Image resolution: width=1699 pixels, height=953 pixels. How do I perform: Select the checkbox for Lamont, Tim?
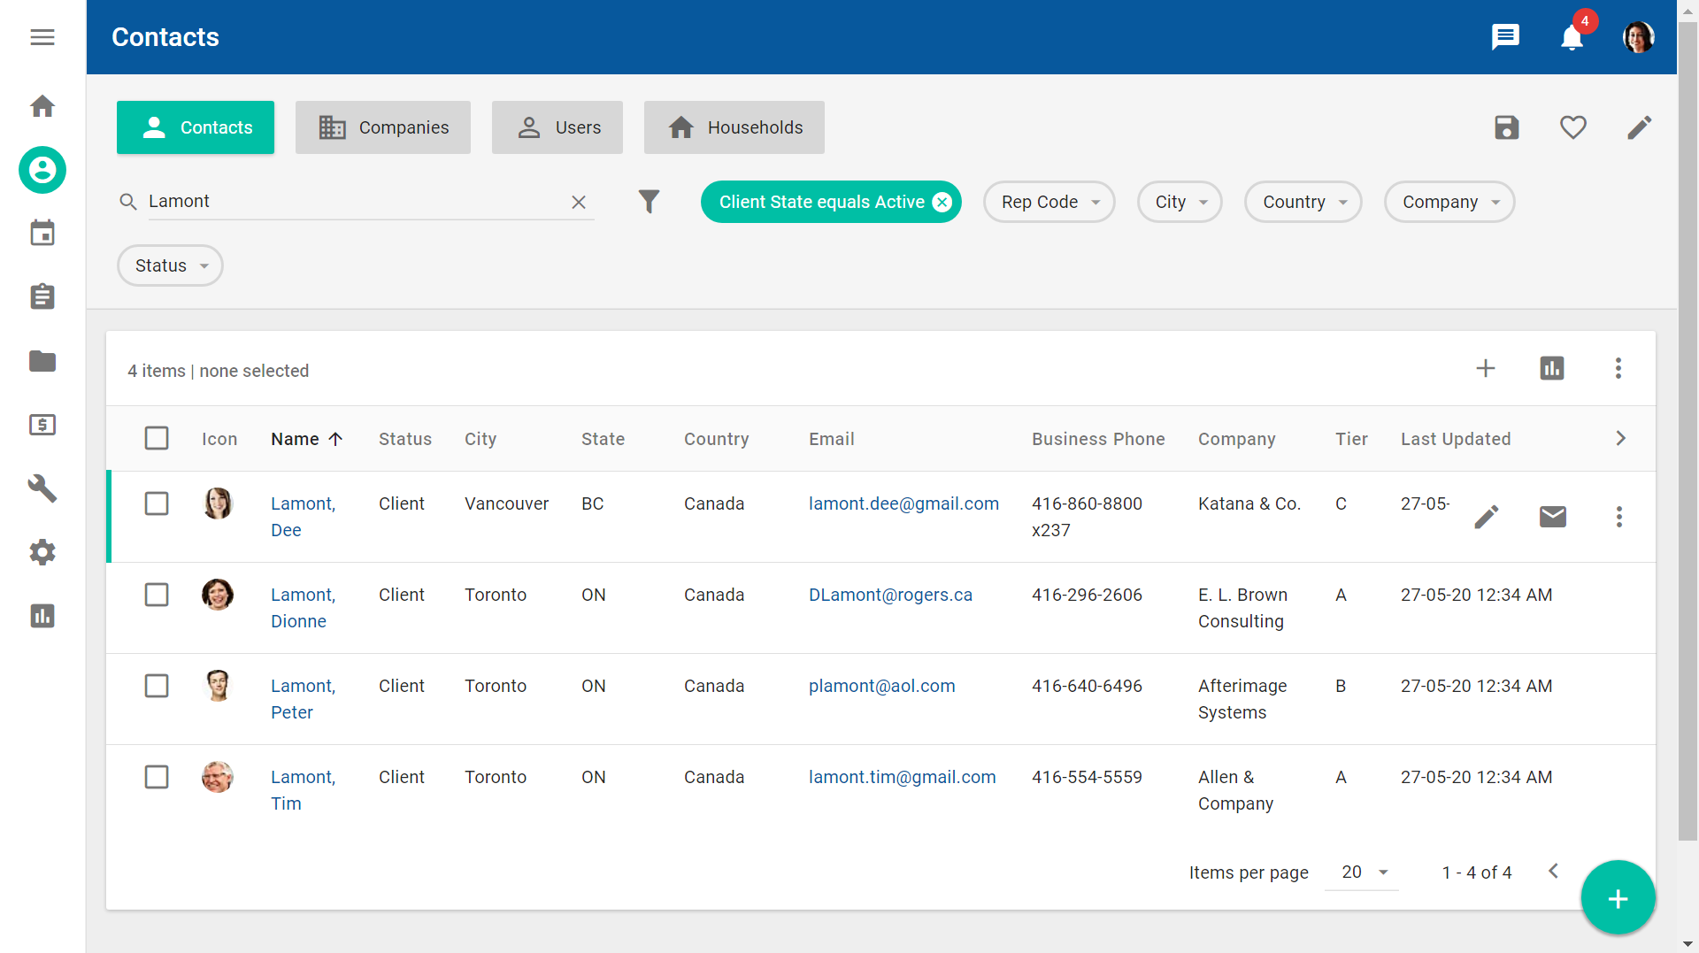[157, 777]
